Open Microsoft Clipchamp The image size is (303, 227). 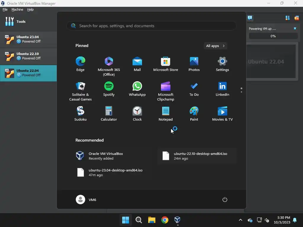click(166, 91)
